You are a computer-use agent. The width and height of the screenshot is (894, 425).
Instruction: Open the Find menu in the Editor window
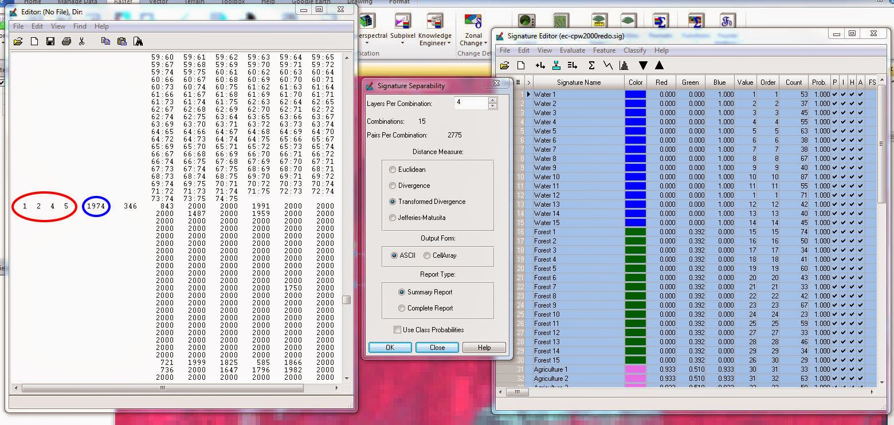[80, 26]
